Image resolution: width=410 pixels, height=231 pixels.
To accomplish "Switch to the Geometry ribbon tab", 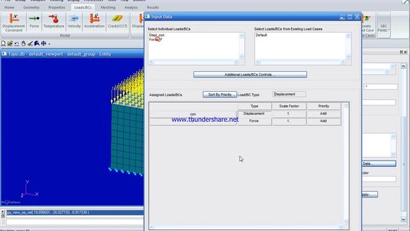I will [31, 7].
